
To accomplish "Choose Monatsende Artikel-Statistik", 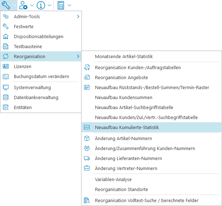I will click(124, 56).
